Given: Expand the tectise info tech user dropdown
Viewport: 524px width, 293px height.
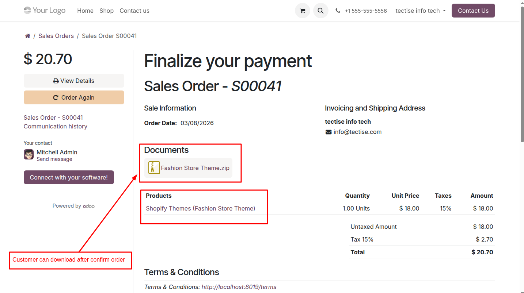Looking at the screenshot, I should pos(421,11).
